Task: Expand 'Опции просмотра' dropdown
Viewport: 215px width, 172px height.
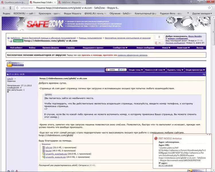Action: click(195, 70)
